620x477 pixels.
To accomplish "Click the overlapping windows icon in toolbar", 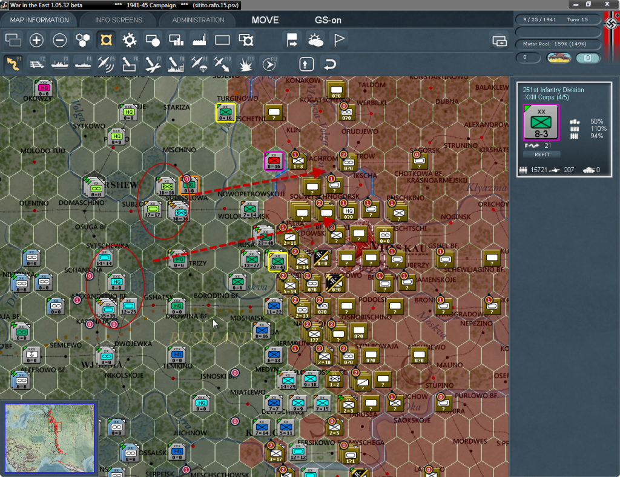I will click(13, 40).
